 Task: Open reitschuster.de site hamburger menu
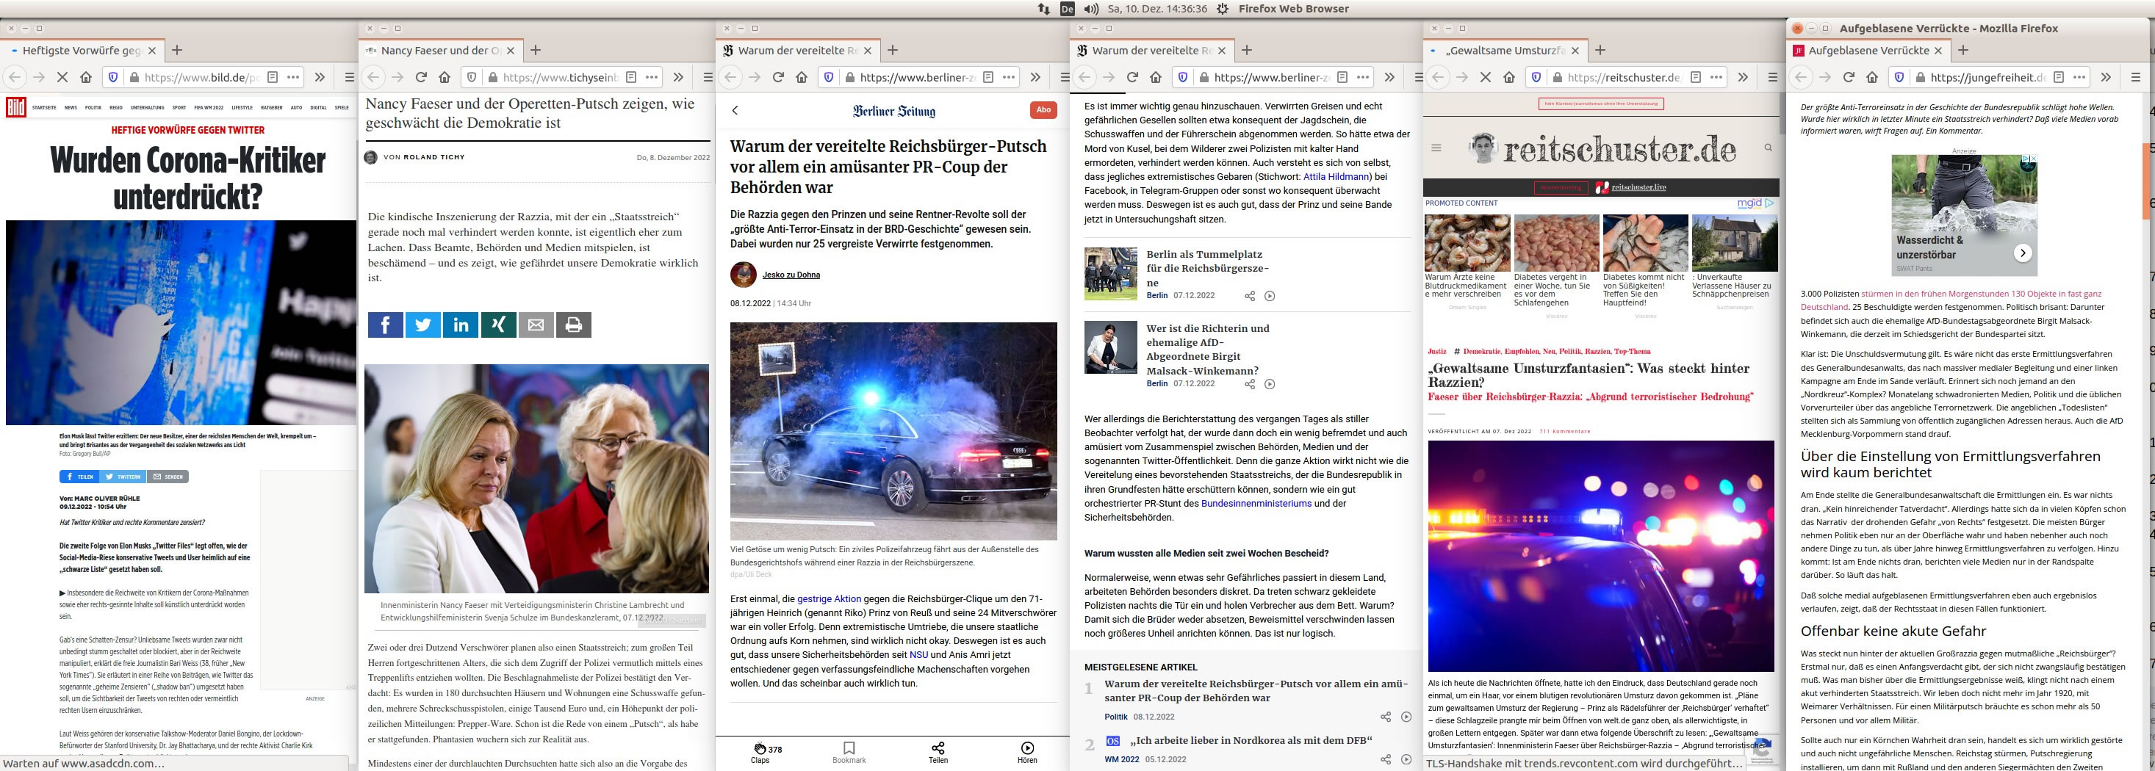1436,148
